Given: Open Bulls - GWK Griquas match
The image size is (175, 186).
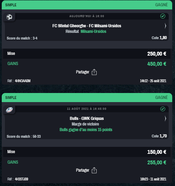Looking at the screenshot, I should click(x=87, y=119).
